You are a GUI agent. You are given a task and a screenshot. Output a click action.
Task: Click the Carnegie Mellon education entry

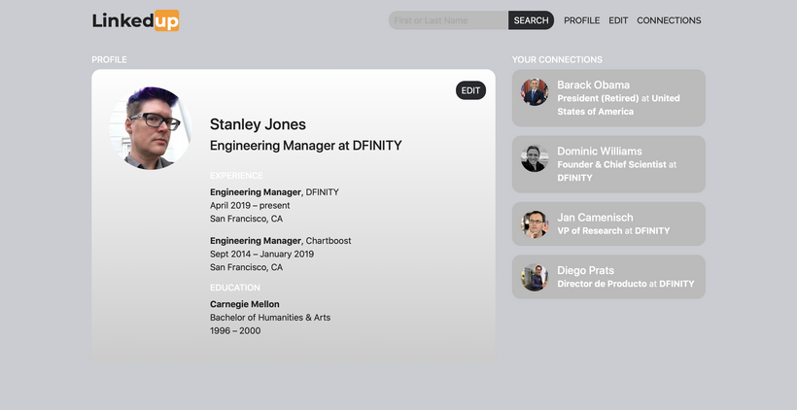pos(244,304)
